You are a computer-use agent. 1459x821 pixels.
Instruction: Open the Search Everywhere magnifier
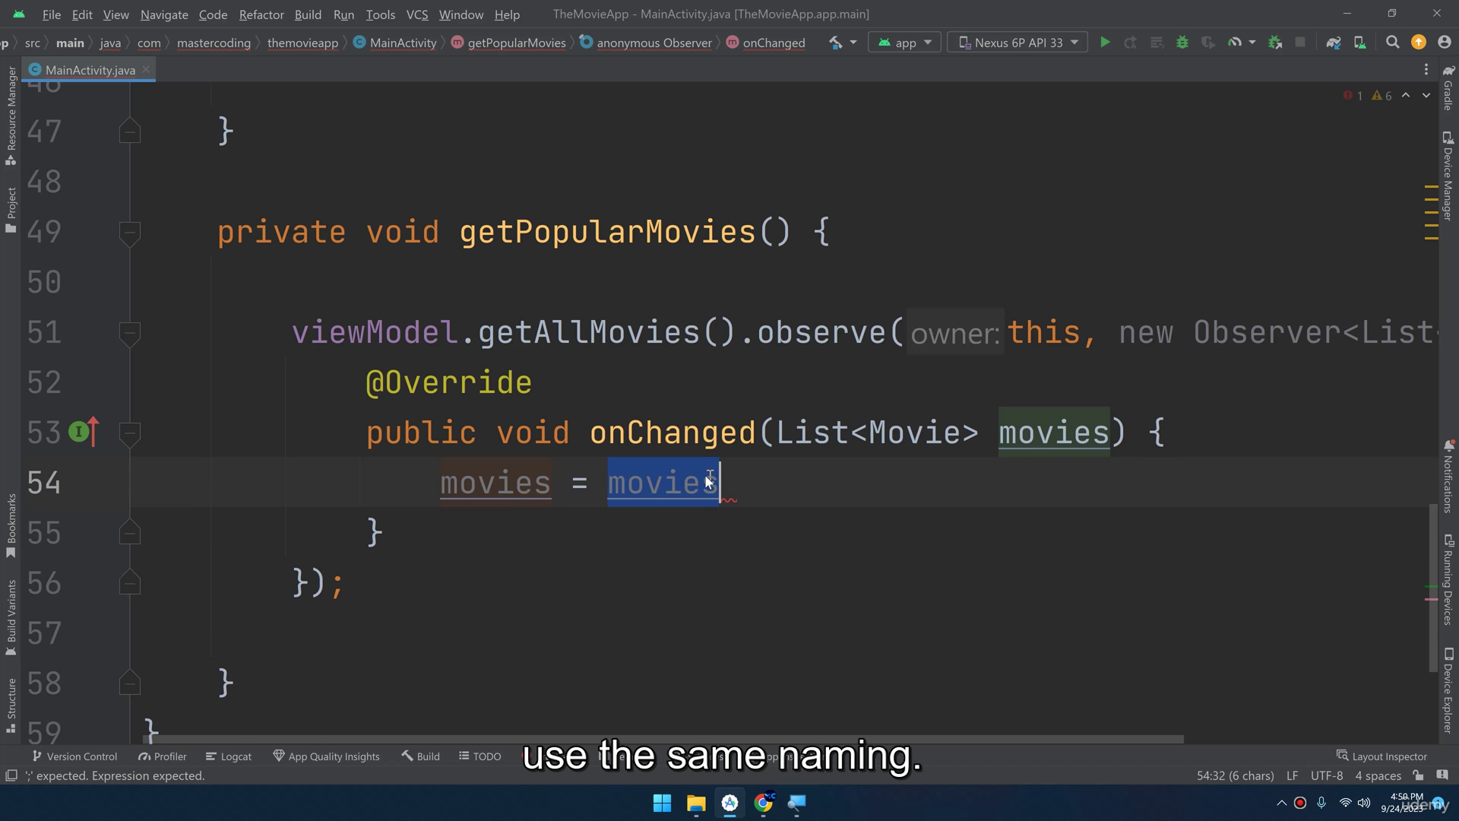click(1392, 43)
